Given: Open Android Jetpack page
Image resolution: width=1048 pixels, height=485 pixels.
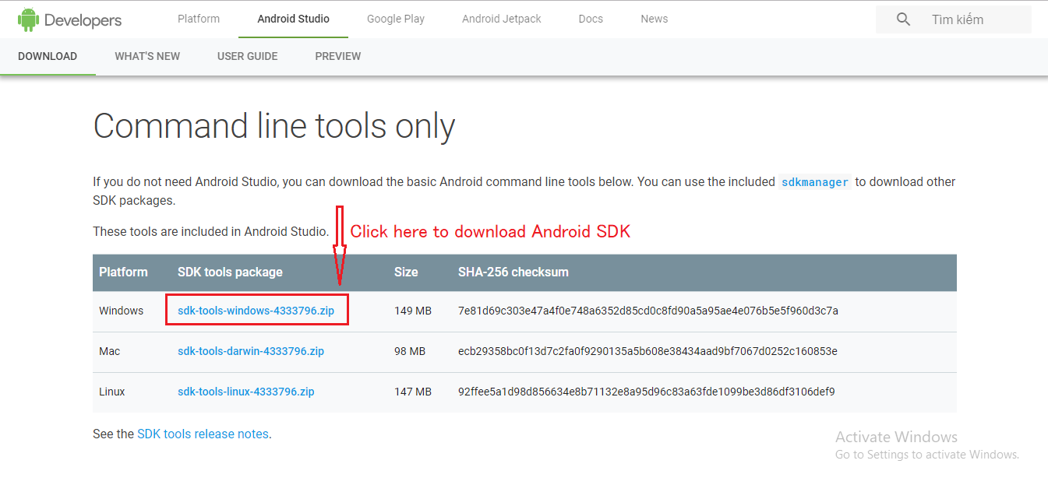Looking at the screenshot, I should point(502,19).
